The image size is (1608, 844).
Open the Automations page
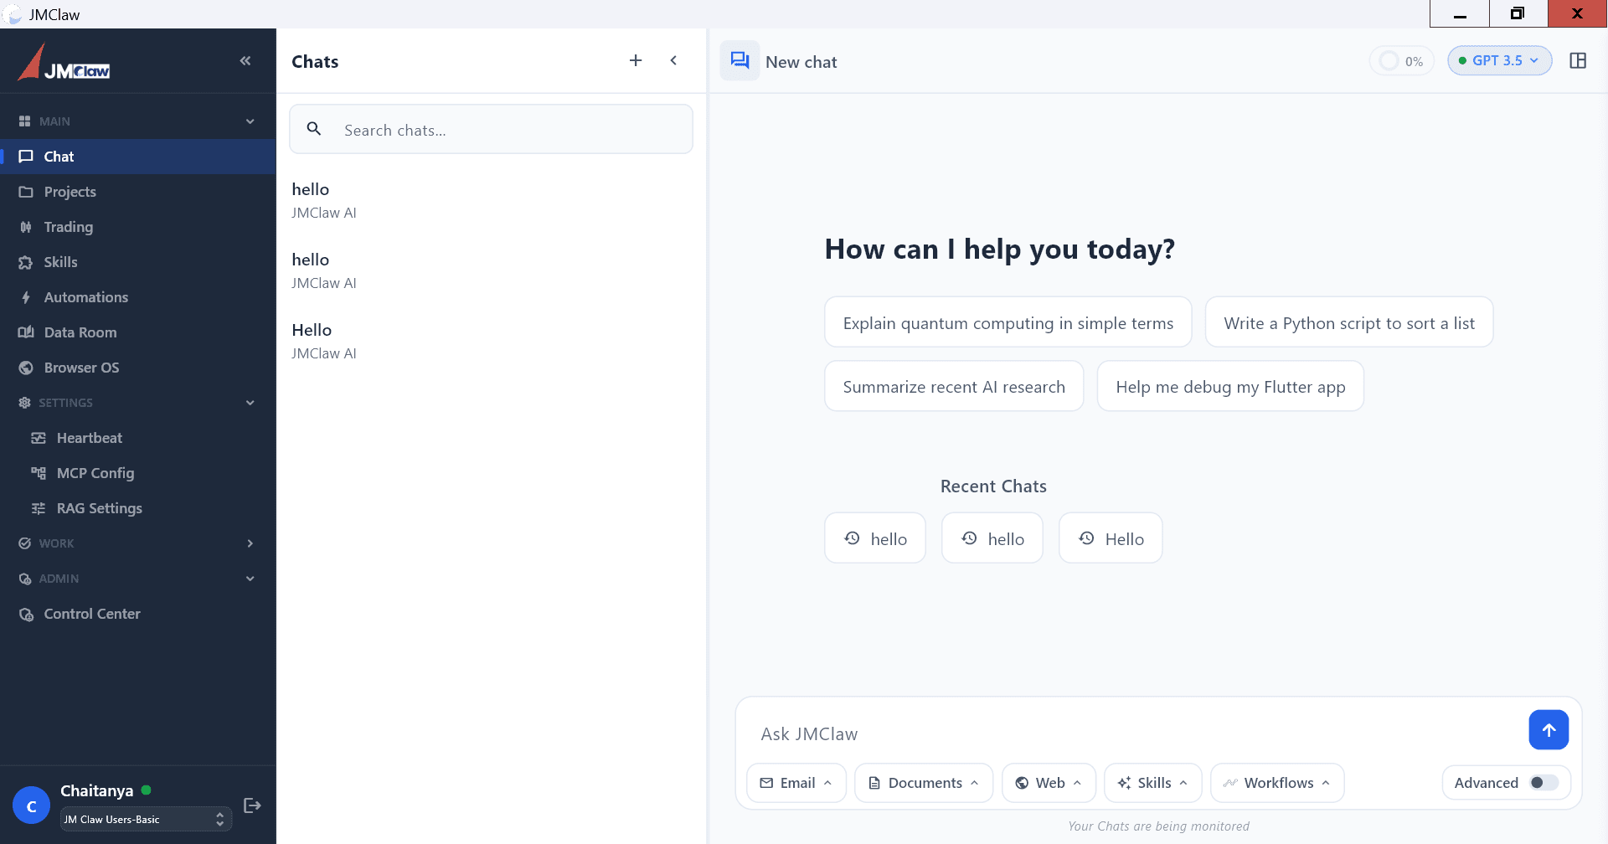[x=138, y=297]
